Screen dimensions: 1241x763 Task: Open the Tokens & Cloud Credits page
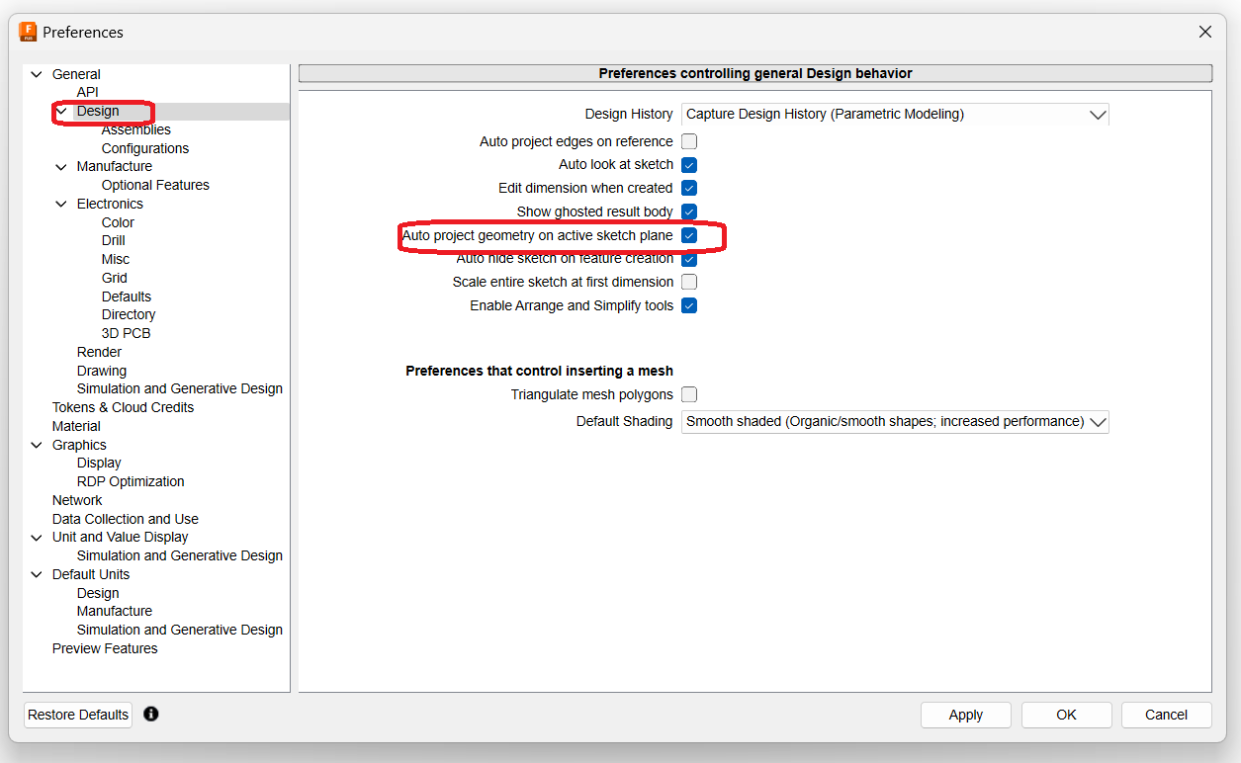pyautogui.click(x=125, y=406)
